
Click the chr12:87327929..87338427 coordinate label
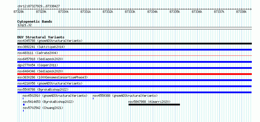[39, 6]
